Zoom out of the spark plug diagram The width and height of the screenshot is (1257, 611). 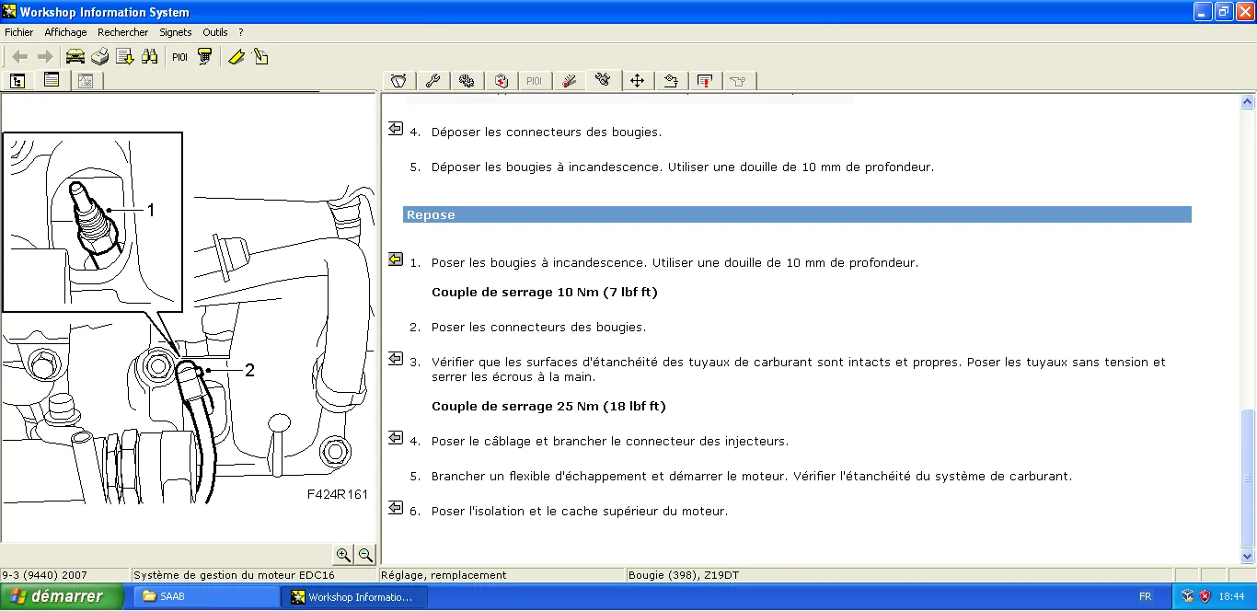pyautogui.click(x=365, y=555)
